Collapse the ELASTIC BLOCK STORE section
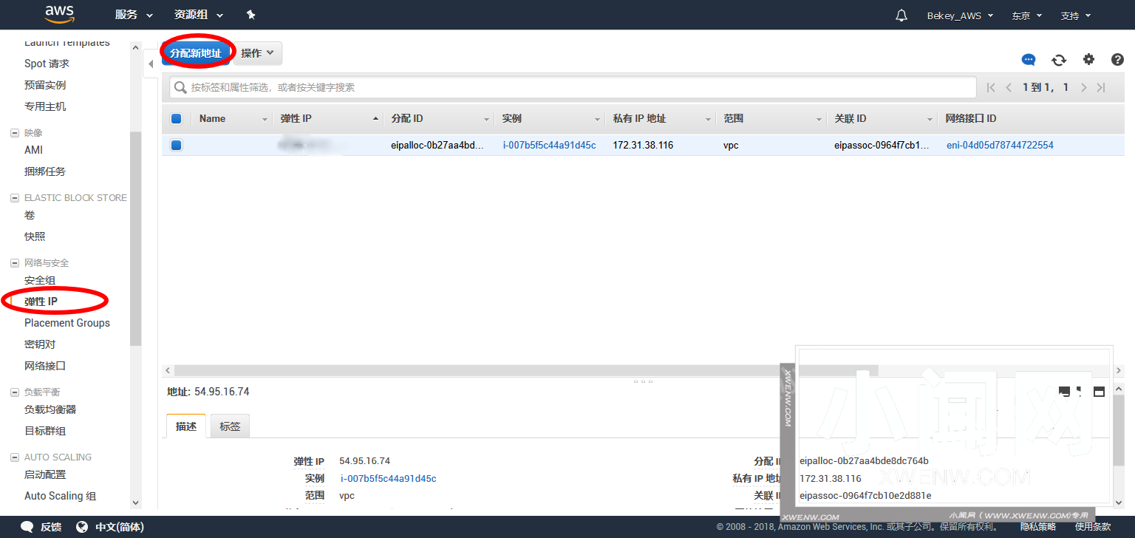The image size is (1135, 538). [x=15, y=198]
